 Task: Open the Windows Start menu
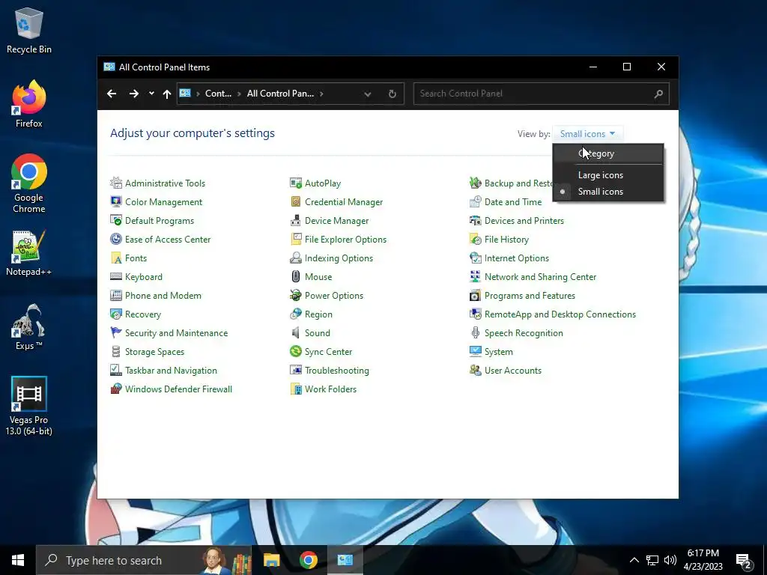(x=18, y=560)
